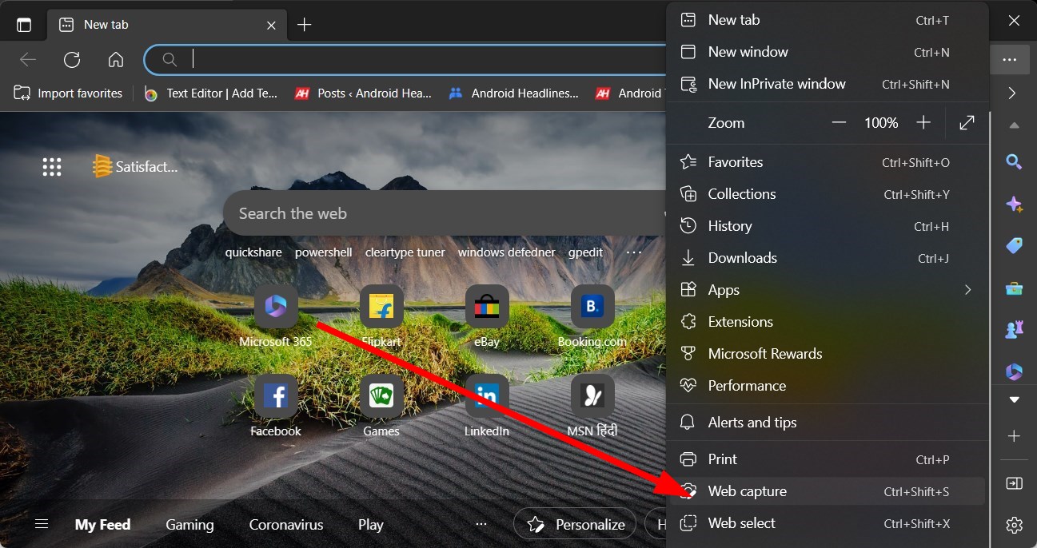
Task: Click inside the Search the web box
Action: pos(400,213)
